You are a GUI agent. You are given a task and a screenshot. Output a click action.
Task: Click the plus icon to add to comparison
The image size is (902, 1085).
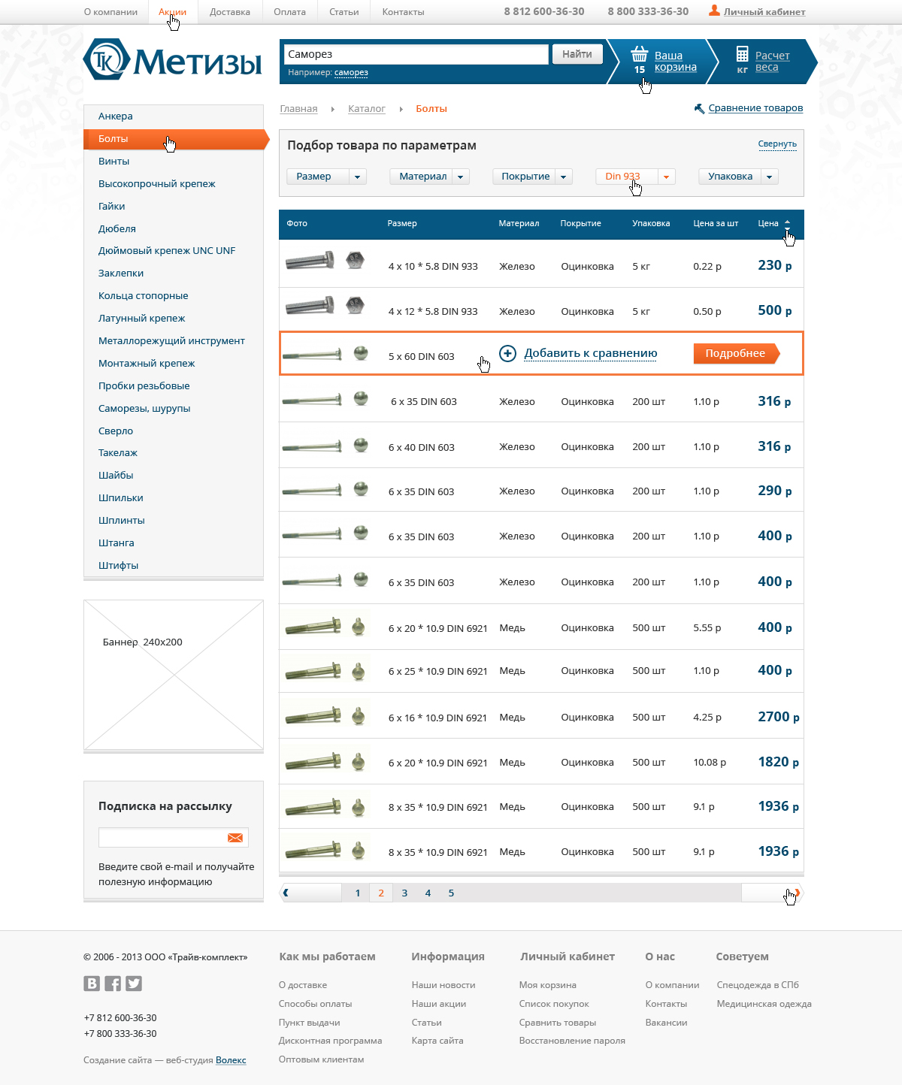[508, 353]
